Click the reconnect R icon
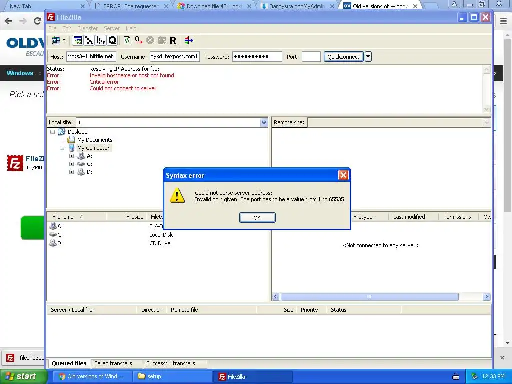The image size is (512, 384). point(173,40)
